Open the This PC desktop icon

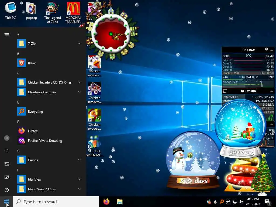pos(11,11)
